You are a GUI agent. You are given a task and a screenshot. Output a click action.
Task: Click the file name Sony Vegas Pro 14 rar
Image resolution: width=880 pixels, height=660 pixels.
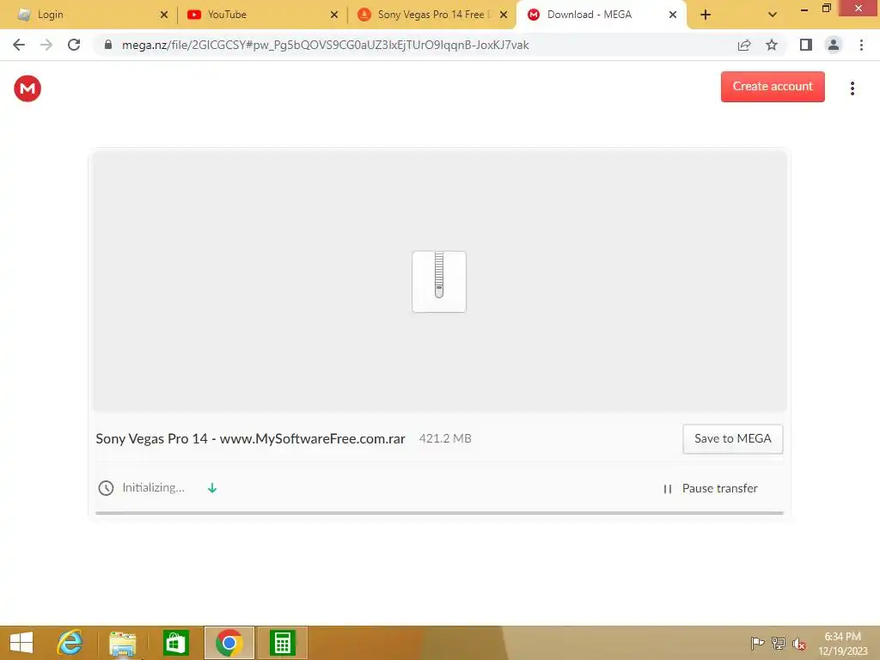click(x=250, y=438)
